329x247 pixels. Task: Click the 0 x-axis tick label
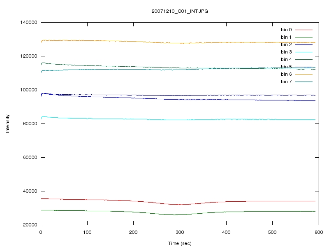[x=41, y=232]
